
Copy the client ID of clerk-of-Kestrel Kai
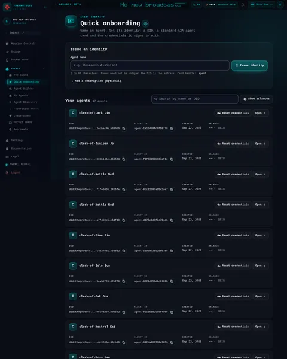(172, 342)
